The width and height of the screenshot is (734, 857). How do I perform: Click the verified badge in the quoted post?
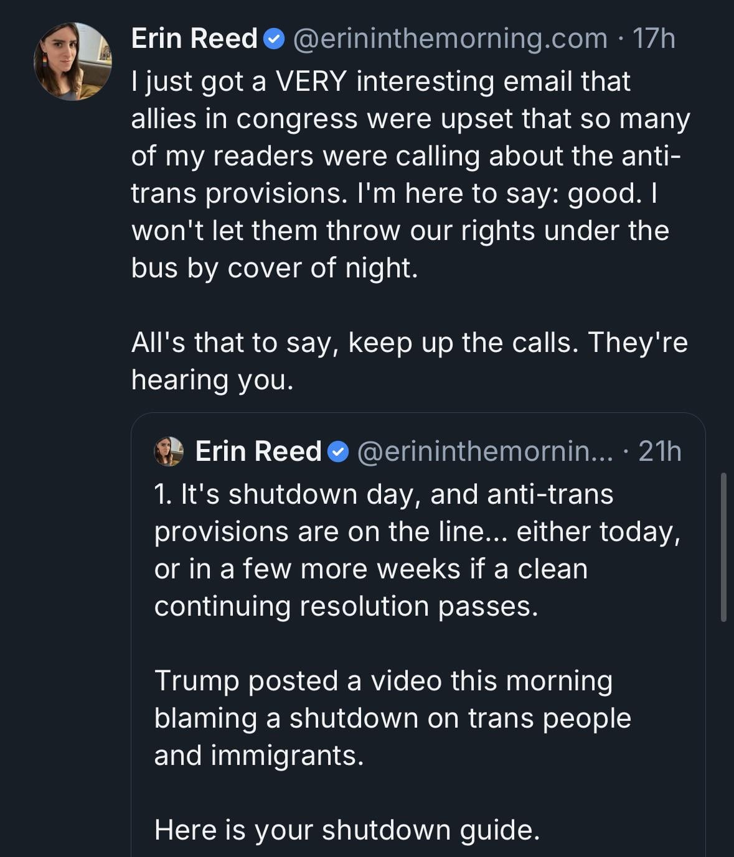[339, 452]
